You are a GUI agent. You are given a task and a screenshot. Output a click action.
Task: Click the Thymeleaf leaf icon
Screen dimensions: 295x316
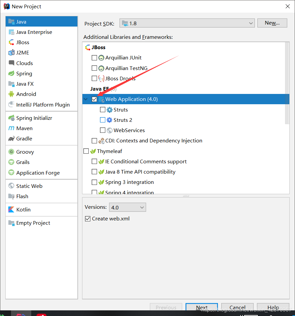pyautogui.click(x=93, y=151)
